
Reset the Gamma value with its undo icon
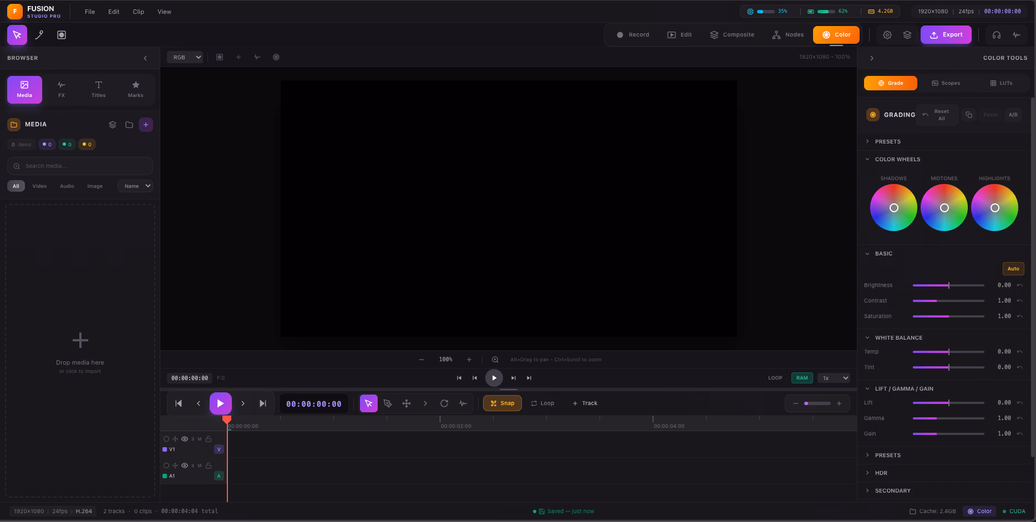click(x=1019, y=418)
